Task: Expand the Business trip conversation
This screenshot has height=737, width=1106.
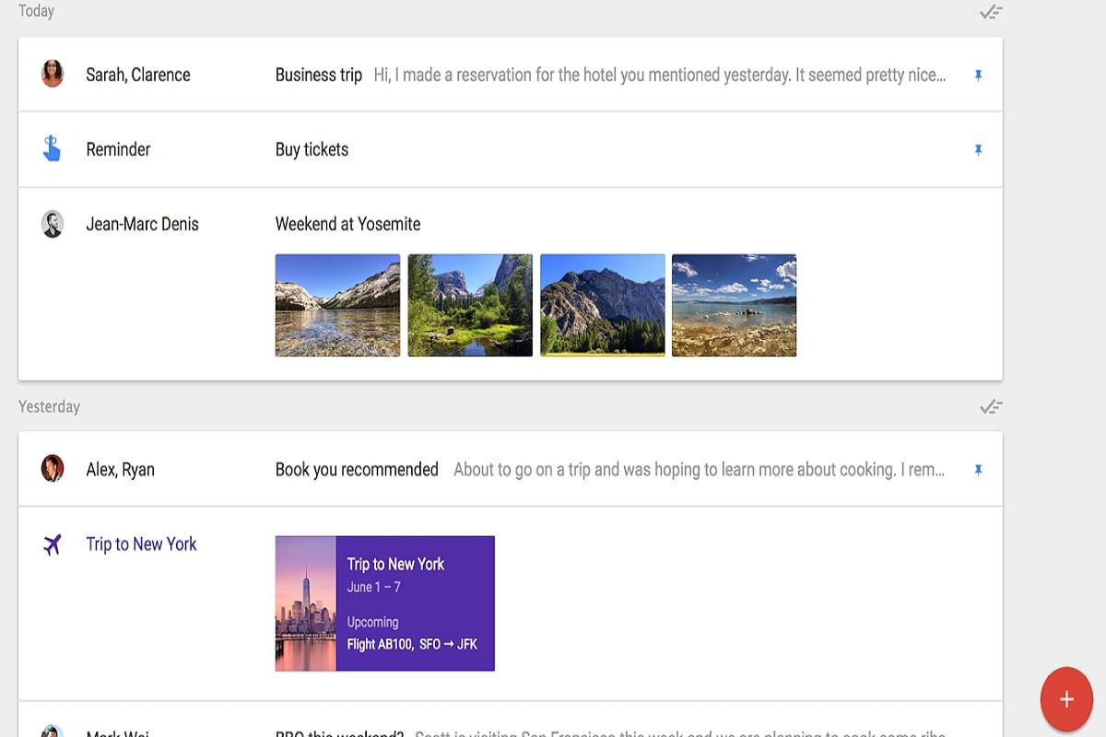Action: pyautogui.click(x=318, y=75)
